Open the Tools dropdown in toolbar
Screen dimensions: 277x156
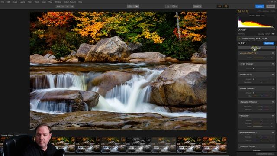197,6
